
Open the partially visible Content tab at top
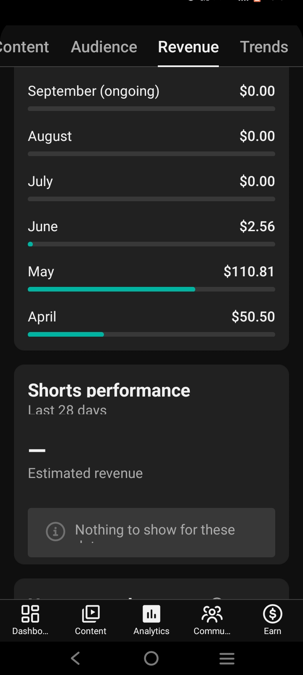click(x=24, y=46)
